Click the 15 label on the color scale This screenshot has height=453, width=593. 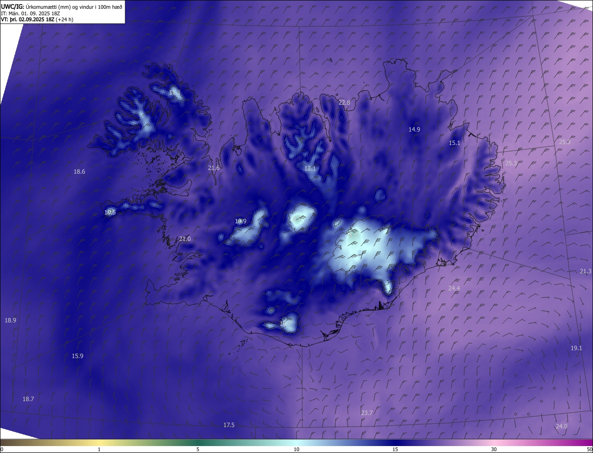395,449
